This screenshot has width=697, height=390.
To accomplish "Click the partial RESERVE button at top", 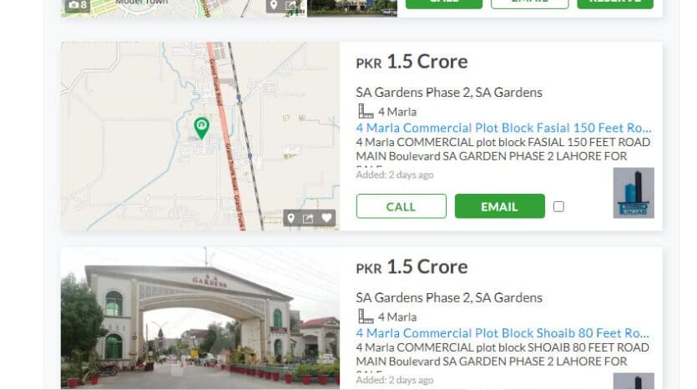I will click(x=615, y=4).
